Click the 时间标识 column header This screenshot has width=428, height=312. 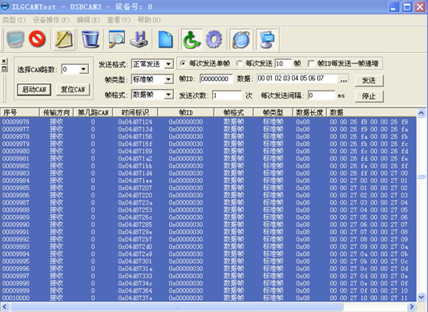pos(135,112)
